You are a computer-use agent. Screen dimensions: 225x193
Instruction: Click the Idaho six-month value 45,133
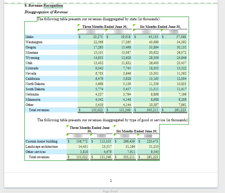153,37
